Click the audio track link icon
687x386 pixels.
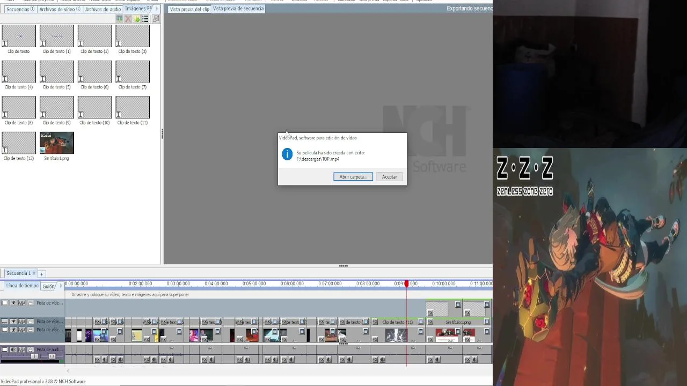point(22,350)
